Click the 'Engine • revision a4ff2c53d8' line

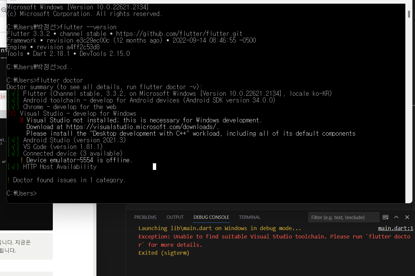pos(53,47)
